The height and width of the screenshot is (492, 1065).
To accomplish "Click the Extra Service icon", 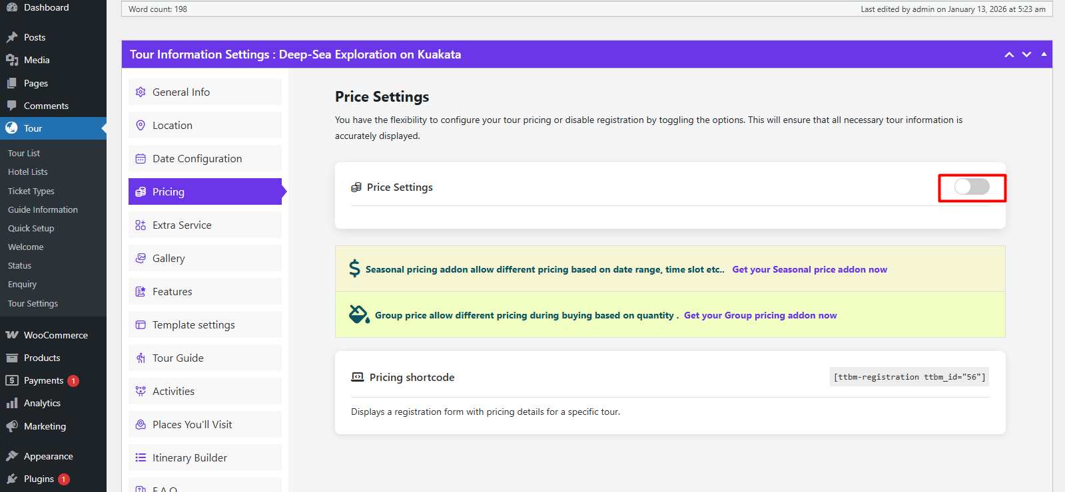I will (141, 225).
